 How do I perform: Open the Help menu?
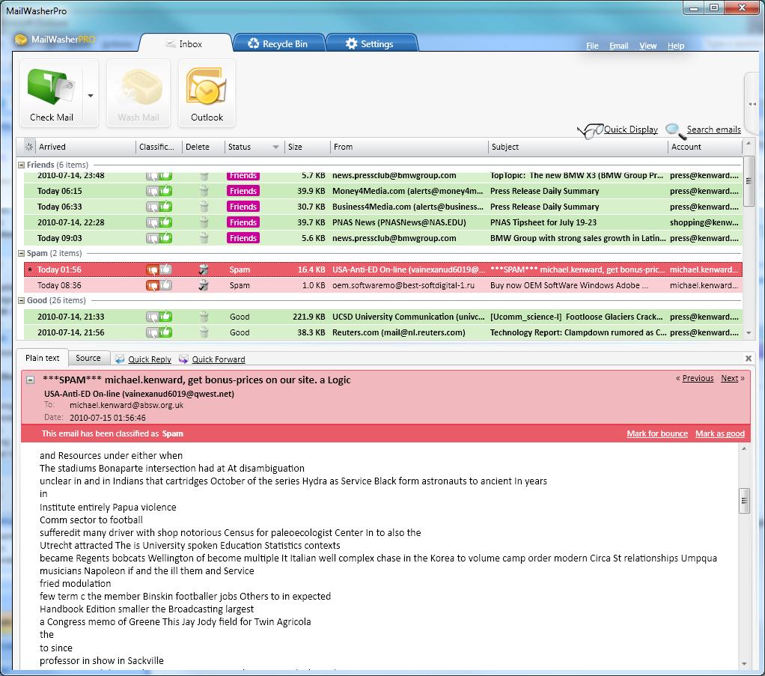676,46
